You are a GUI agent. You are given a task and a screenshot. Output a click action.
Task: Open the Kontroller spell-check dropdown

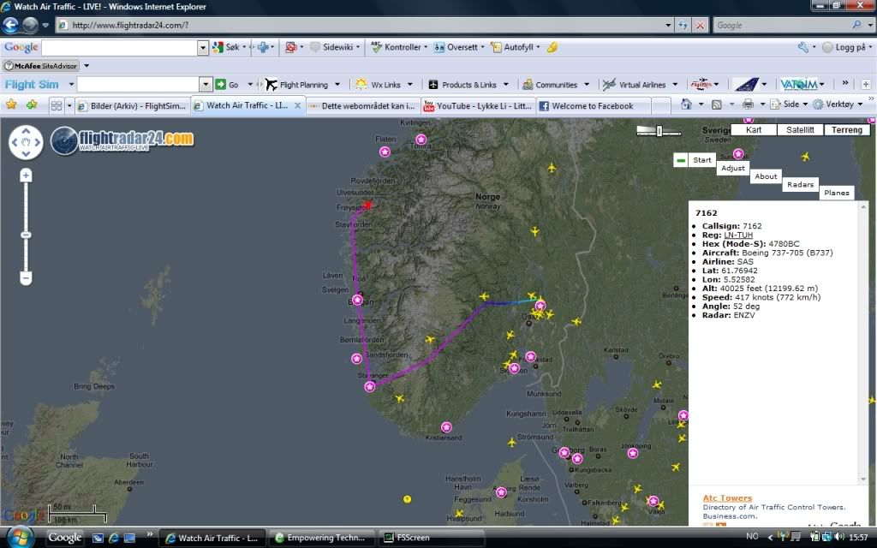pyautogui.click(x=425, y=47)
